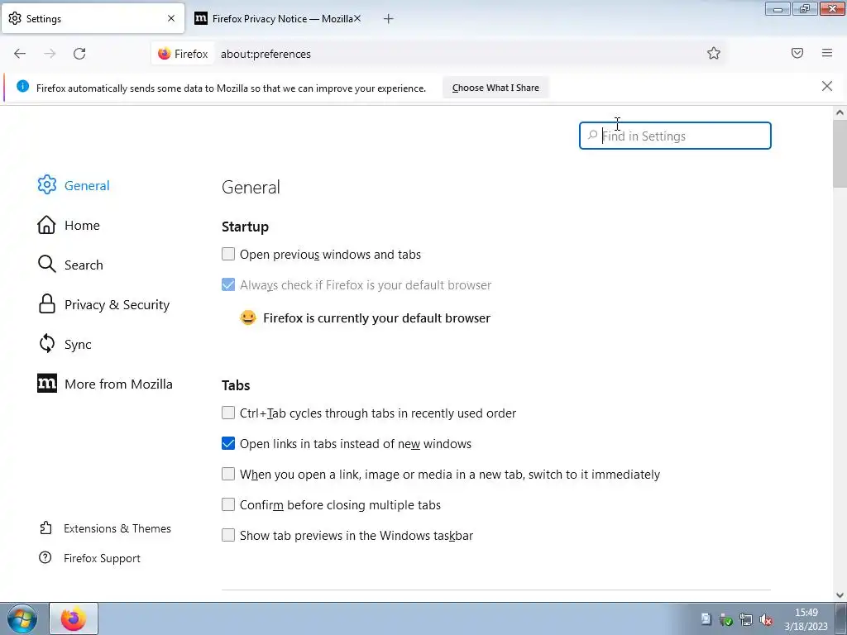The image size is (847, 635).
Task: Open the Firefox Support link
Action: coord(102,558)
